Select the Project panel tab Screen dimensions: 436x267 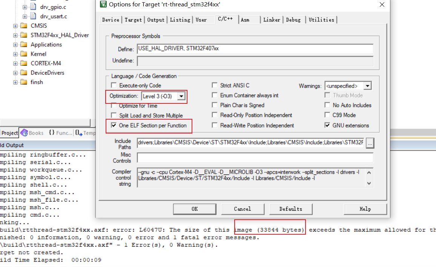pos(9,133)
